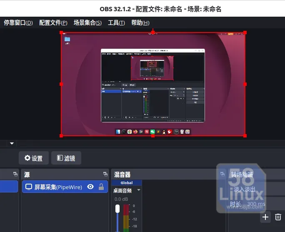
Task: Toggle visibility eye of 屏幕采集(PipeWire)
Action: click(x=90, y=187)
